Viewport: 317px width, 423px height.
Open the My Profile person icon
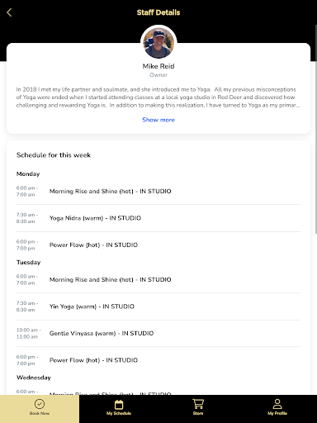[277, 404]
